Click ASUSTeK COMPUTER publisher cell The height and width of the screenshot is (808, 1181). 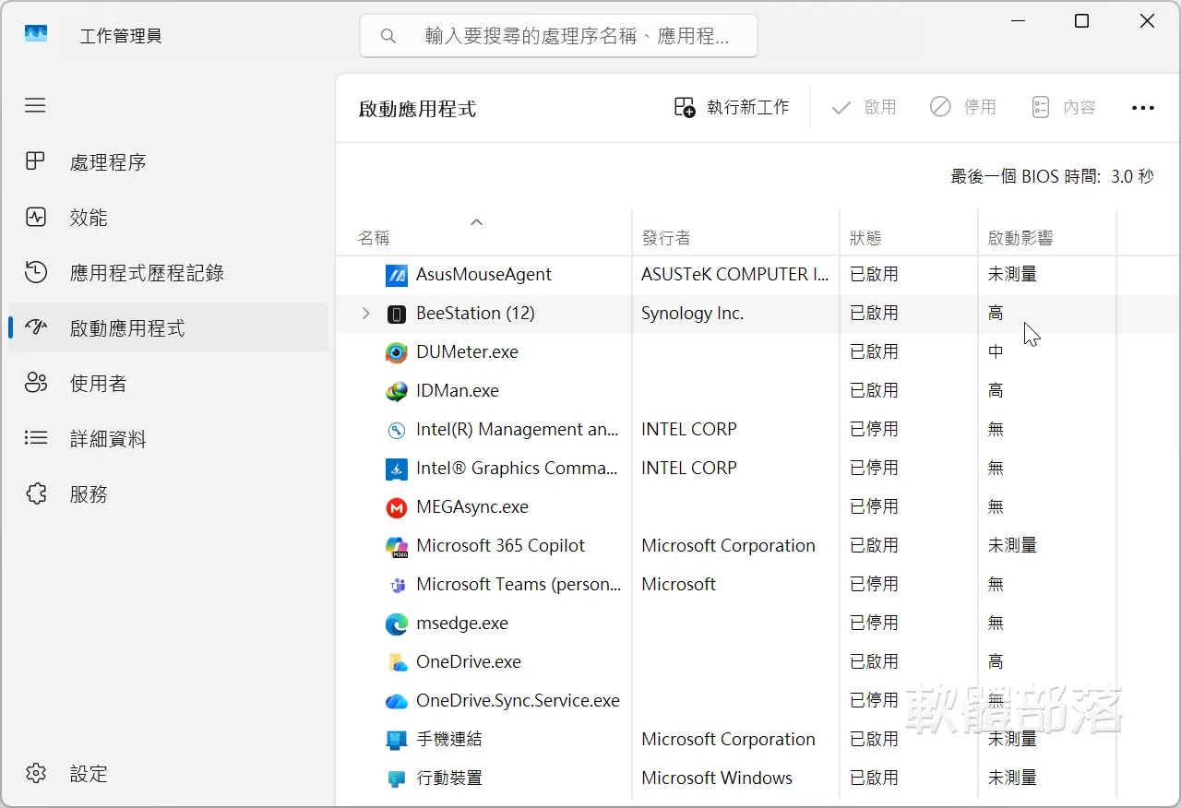coord(735,275)
